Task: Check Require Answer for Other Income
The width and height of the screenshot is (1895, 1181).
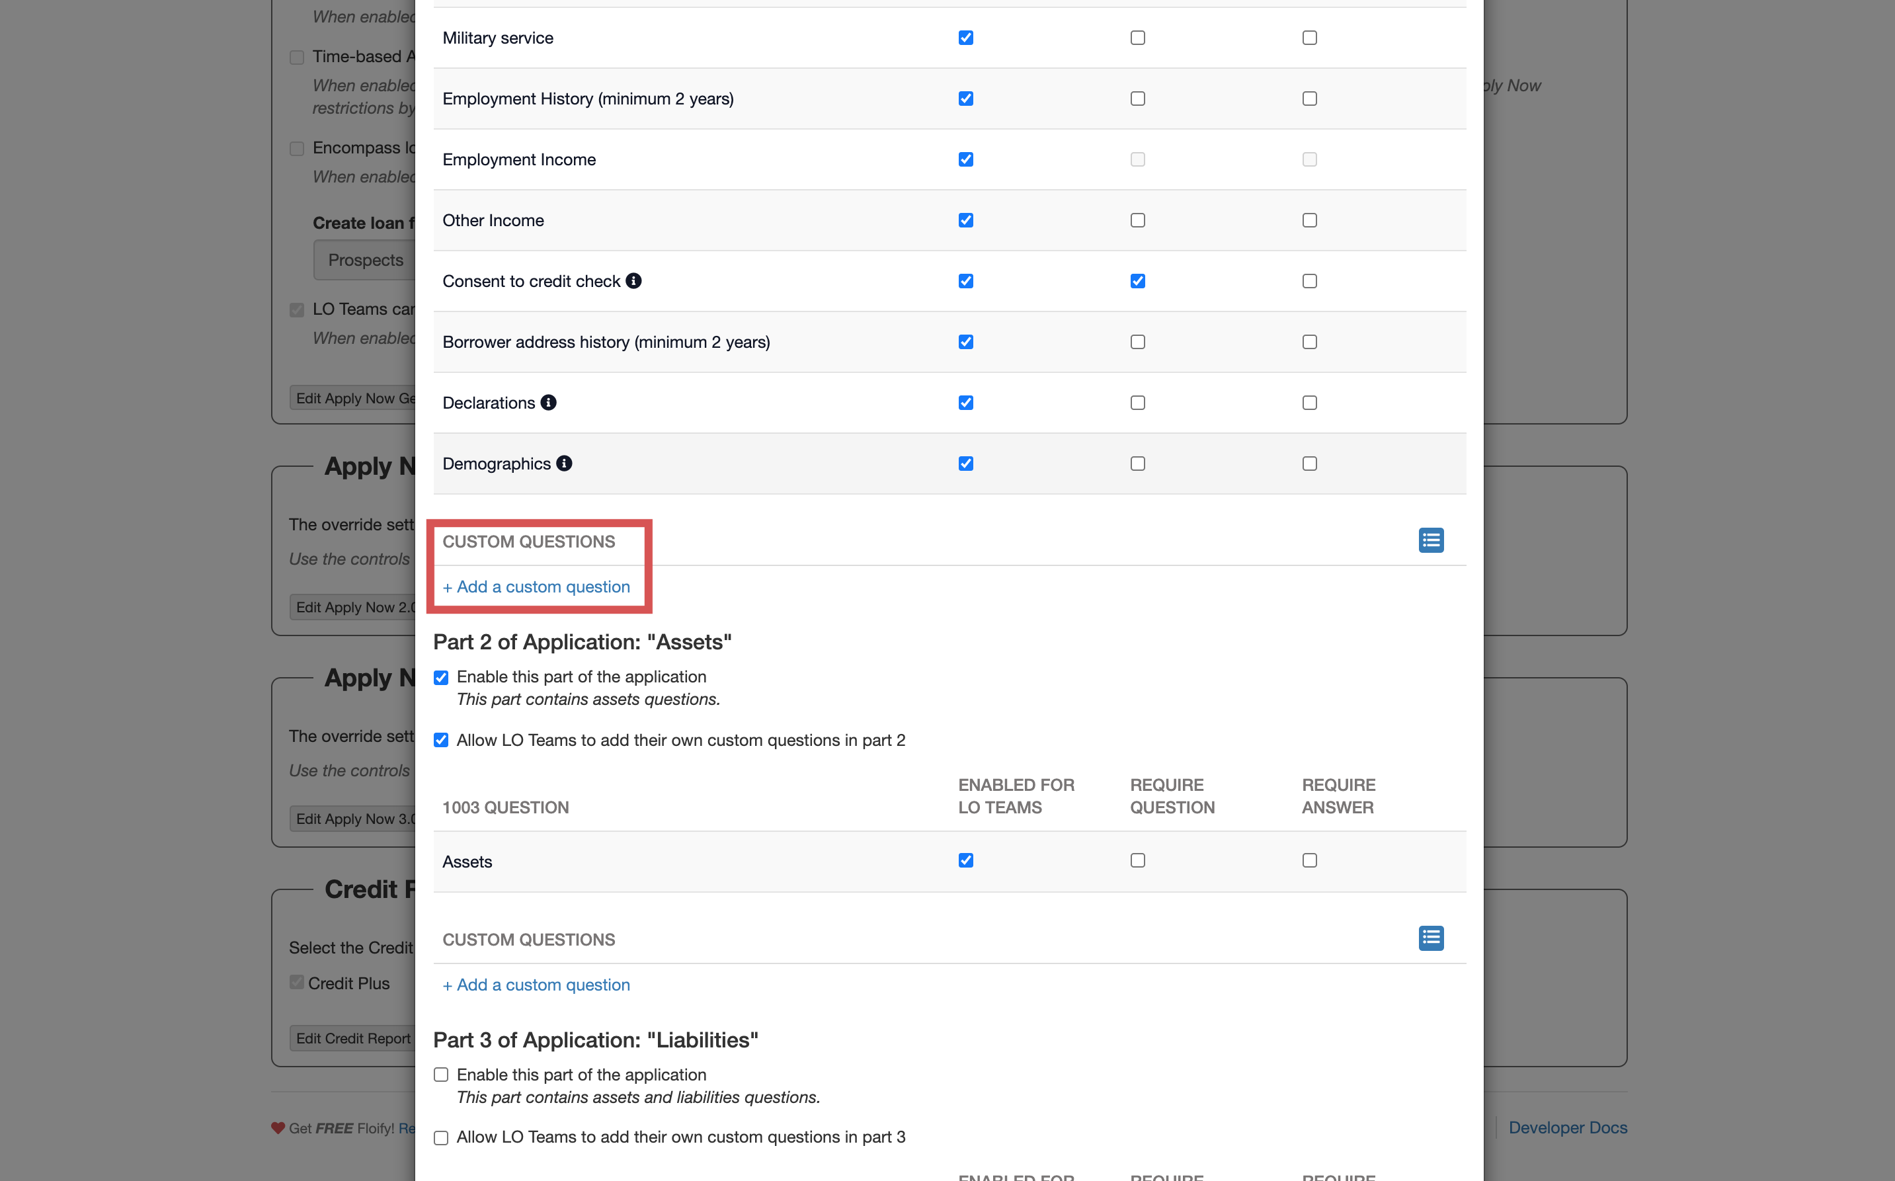Action: (x=1309, y=220)
